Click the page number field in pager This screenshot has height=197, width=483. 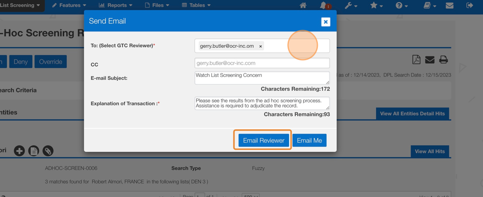point(200,196)
